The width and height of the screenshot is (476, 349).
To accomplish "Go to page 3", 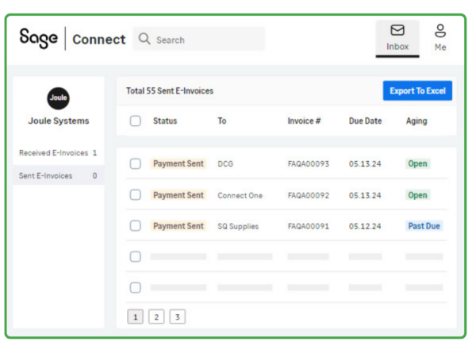I will (178, 317).
